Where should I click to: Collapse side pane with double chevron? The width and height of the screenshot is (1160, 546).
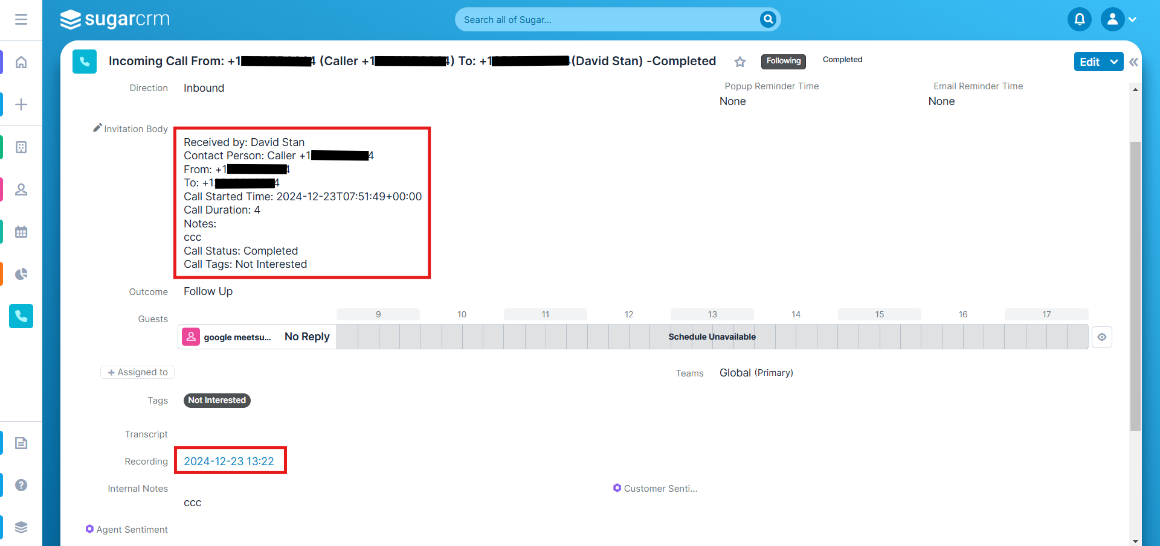point(1133,62)
